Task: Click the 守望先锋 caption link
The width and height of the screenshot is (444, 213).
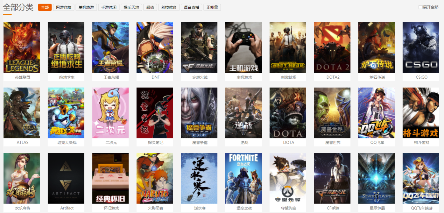Action: pos(289,208)
